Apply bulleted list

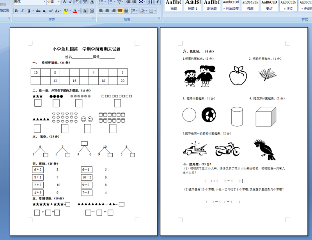(x=102, y=2)
